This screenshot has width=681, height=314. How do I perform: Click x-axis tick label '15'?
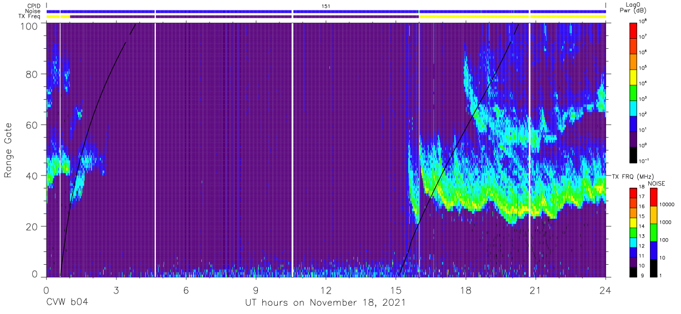click(x=396, y=290)
